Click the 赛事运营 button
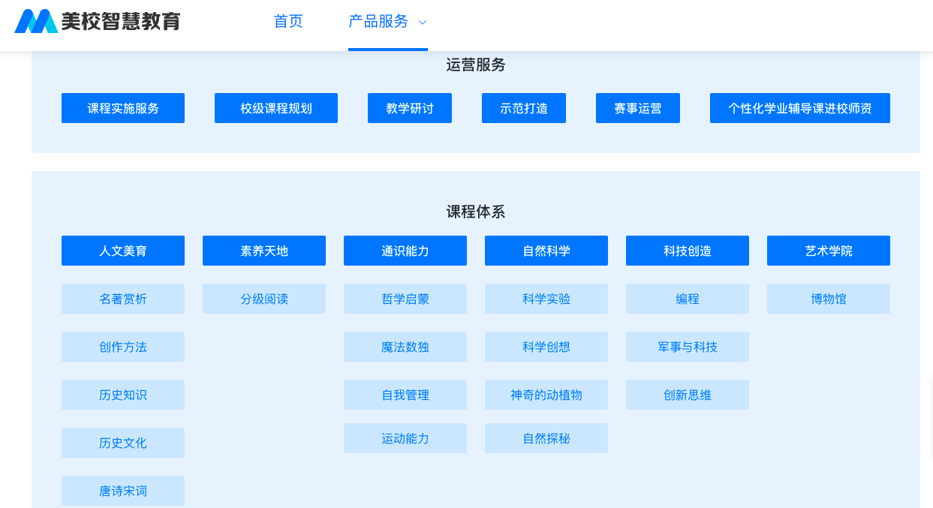The image size is (933, 508). [637, 107]
